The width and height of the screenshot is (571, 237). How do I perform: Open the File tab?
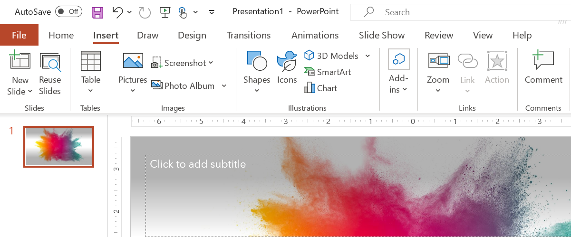(x=19, y=35)
